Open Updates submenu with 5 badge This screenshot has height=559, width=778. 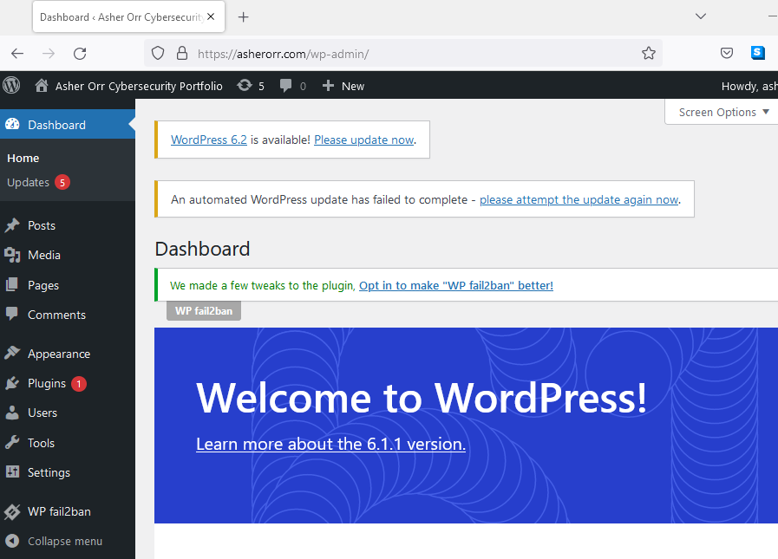pos(38,183)
